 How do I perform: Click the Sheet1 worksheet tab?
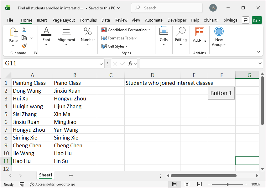(x=45, y=175)
